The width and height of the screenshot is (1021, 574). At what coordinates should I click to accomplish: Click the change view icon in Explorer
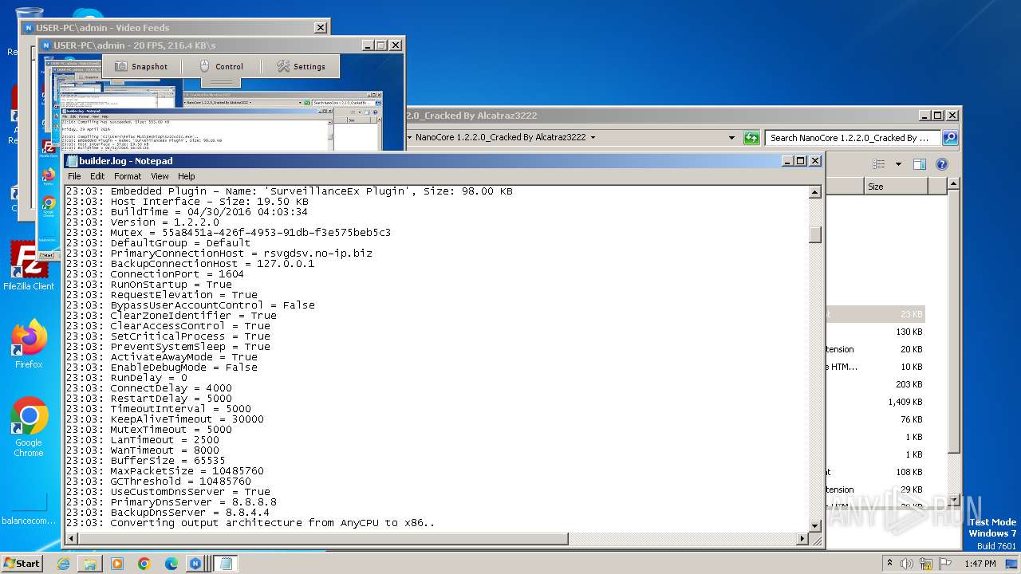(x=878, y=164)
